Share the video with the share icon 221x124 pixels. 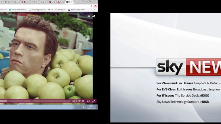click(x=94, y=16)
